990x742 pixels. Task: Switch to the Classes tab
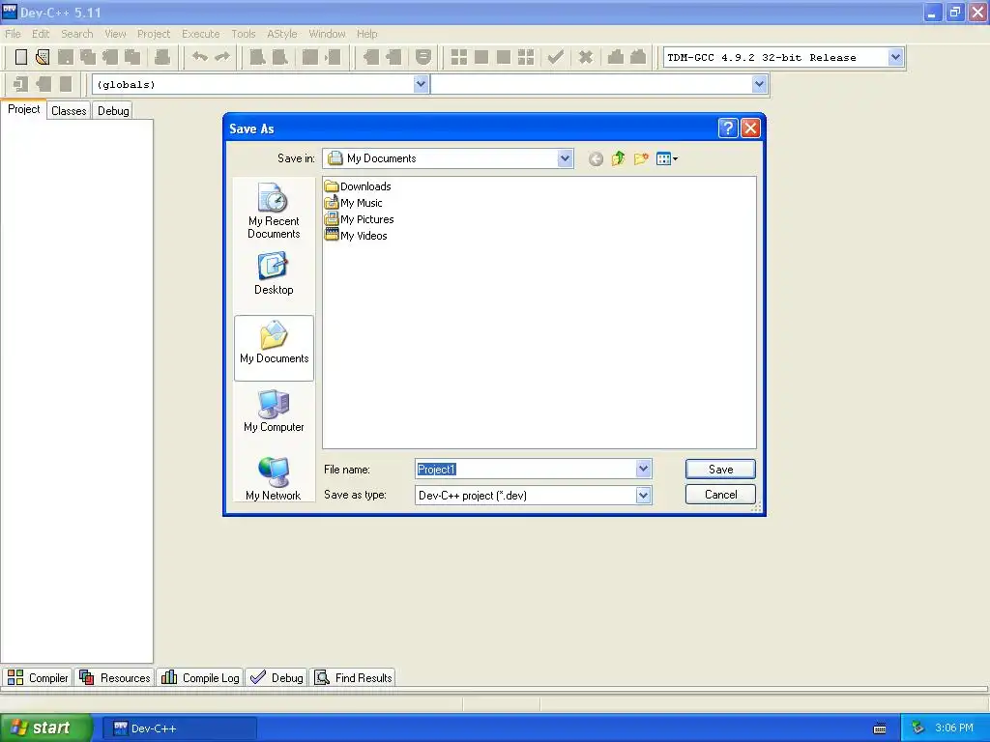coord(69,111)
